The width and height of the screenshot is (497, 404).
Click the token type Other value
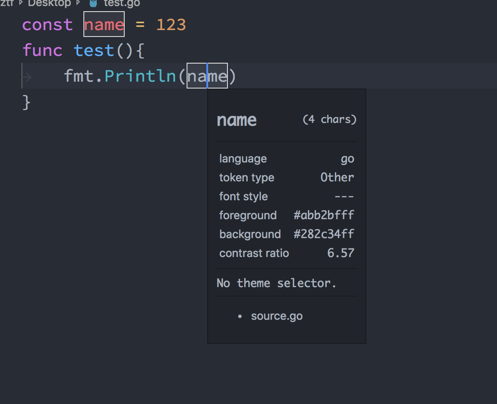[x=337, y=177]
